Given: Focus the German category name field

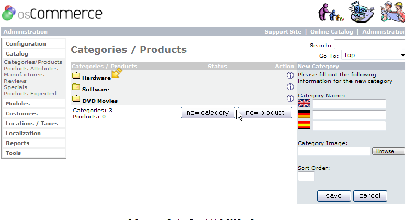Looking at the screenshot, I should click(349, 115).
